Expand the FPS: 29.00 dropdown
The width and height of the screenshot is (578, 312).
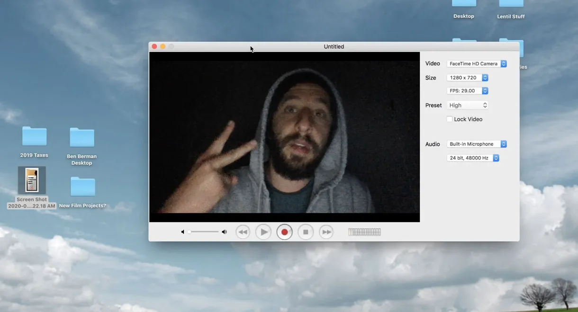coord(467,91)
